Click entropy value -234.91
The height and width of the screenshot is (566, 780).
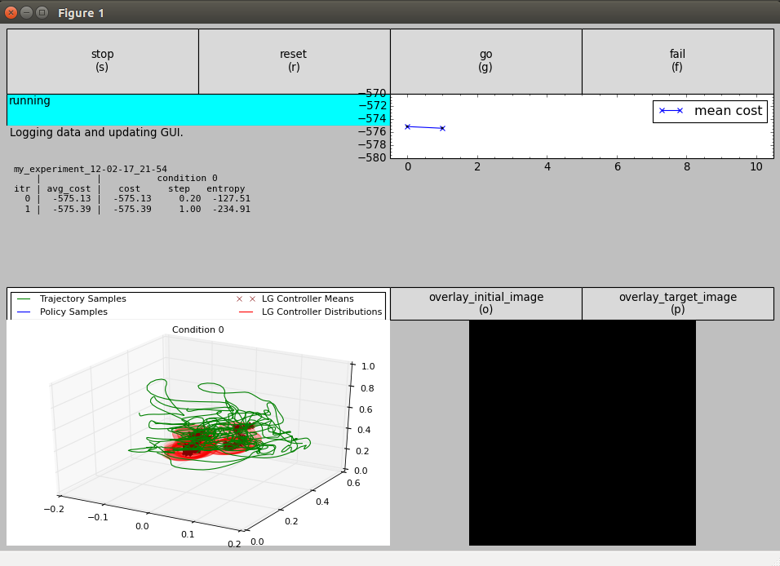232,210
